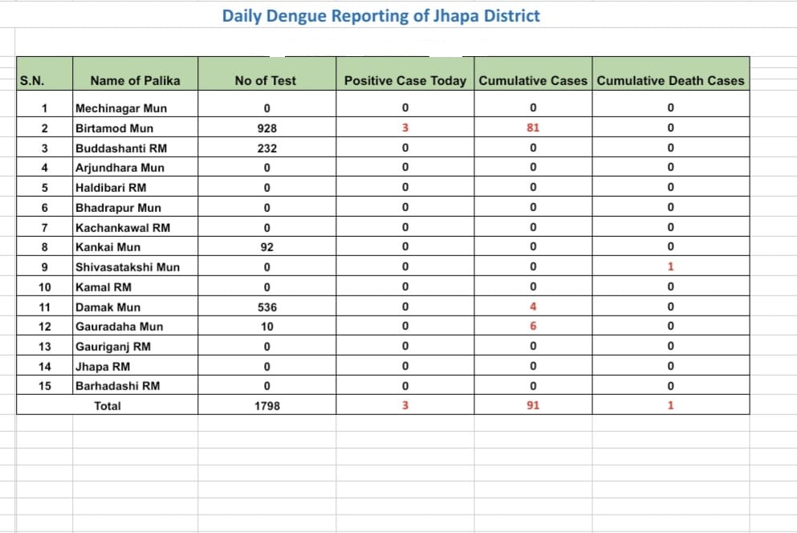The width and height of the screenshot is (797, 533).
Task: Select the 'Haldibari RM' cell
Action: [135, 187]
